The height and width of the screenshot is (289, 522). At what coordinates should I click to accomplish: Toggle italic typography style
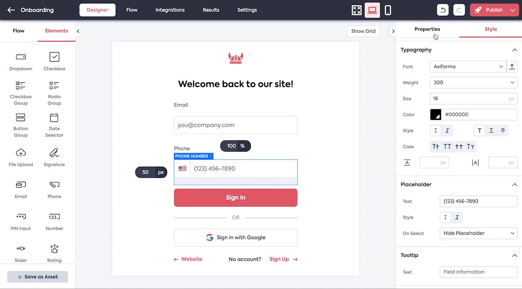click(x=447, y=131)
